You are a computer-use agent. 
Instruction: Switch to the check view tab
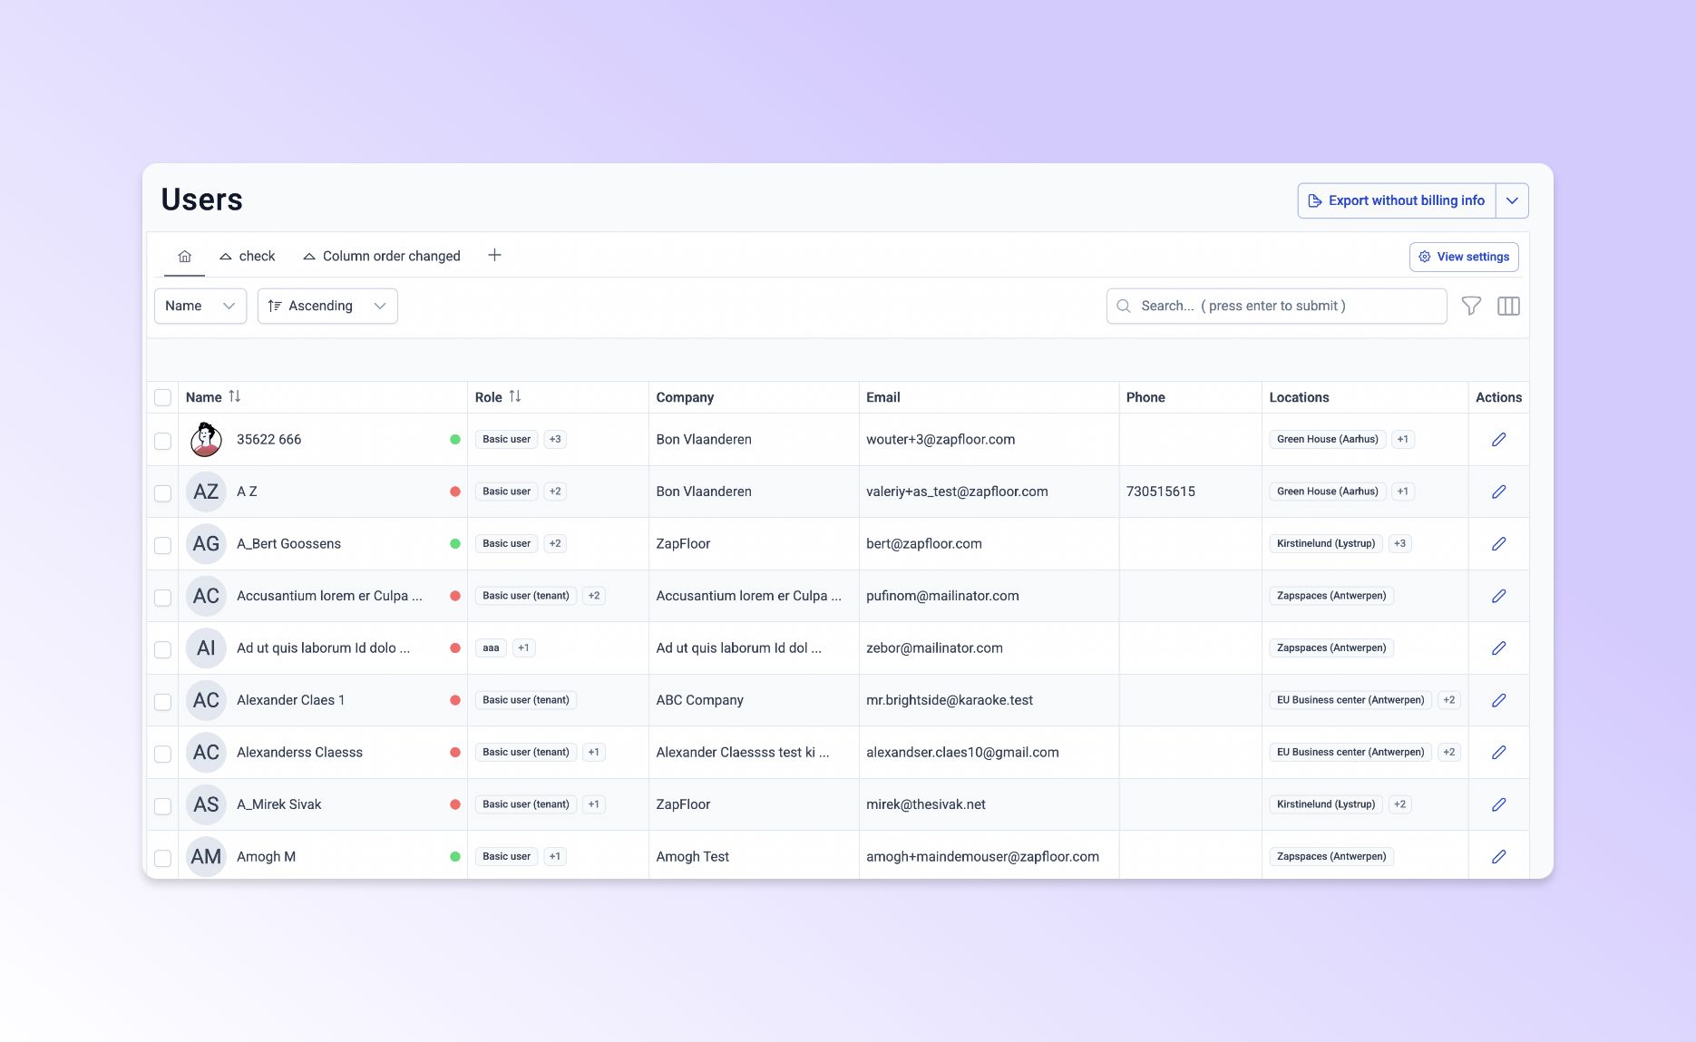[248, 257]
